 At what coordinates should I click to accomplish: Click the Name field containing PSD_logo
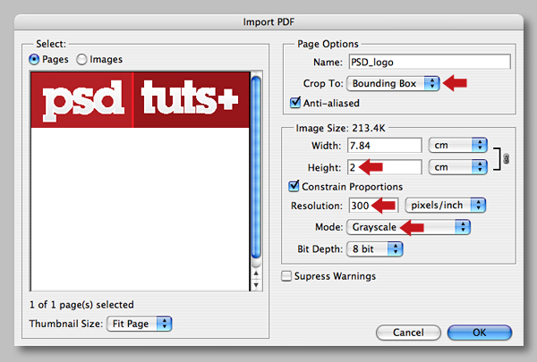click(430, 62)
